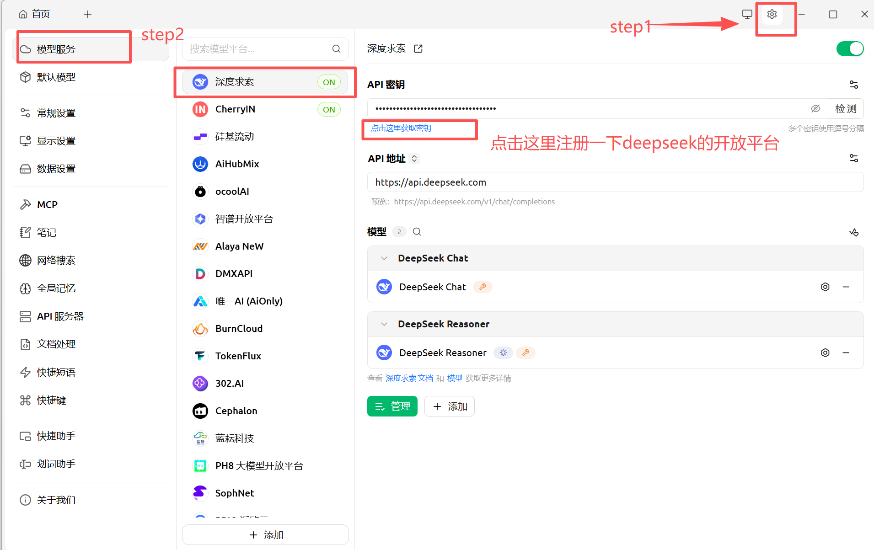The image size is (874, 550).
Task: Open a new tab with plus icon
Action: pos(87,14)
